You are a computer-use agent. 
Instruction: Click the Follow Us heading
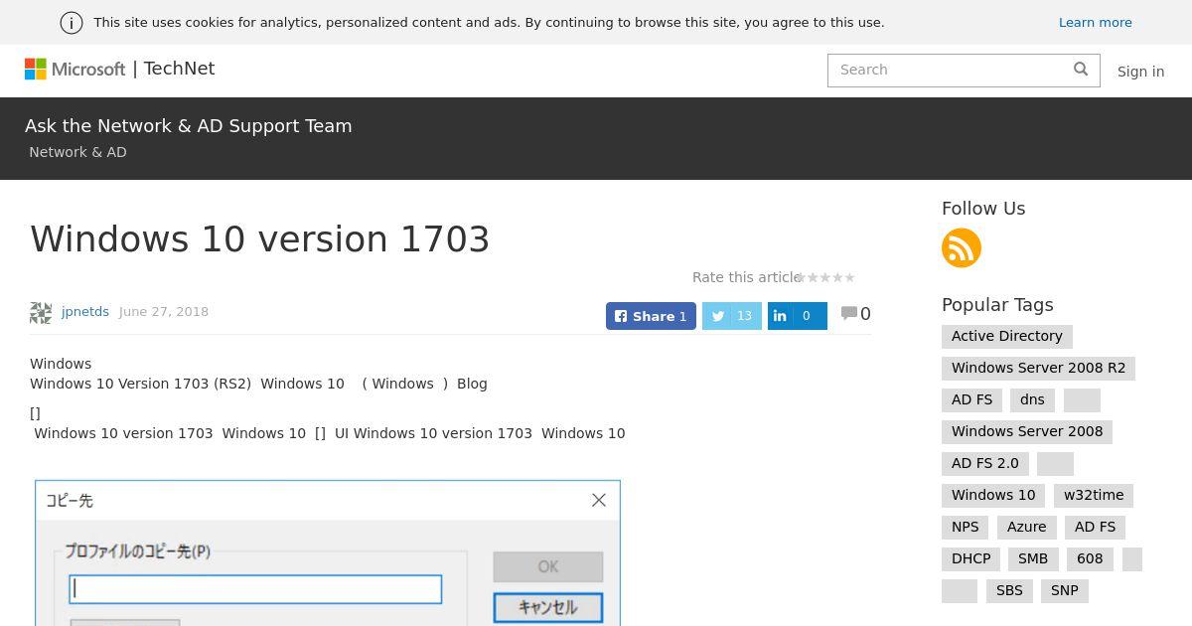pos(983,209)
